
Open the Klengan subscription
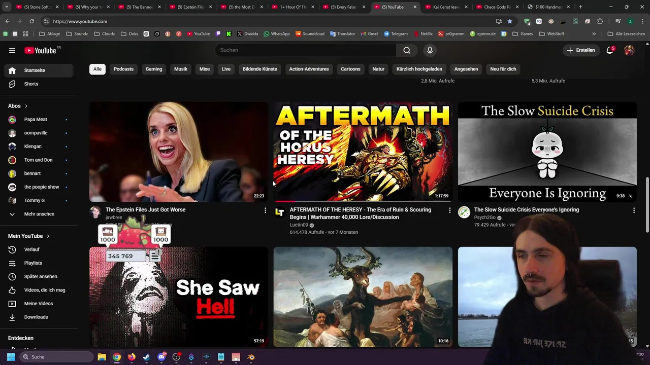(39, 147)
